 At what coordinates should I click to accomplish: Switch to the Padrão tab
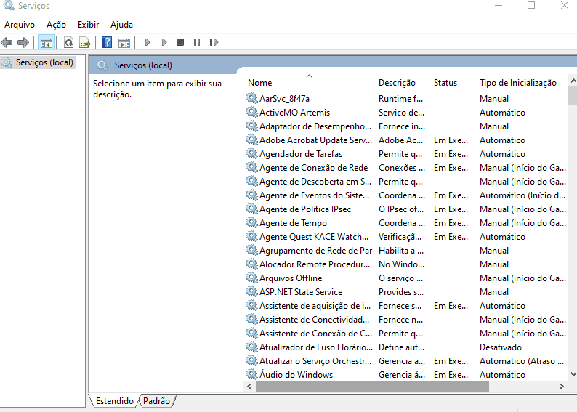coord(157,400)
